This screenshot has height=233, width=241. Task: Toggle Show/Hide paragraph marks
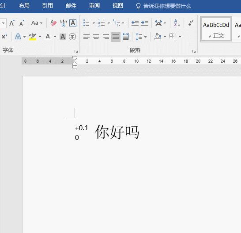tap(191, 23)
